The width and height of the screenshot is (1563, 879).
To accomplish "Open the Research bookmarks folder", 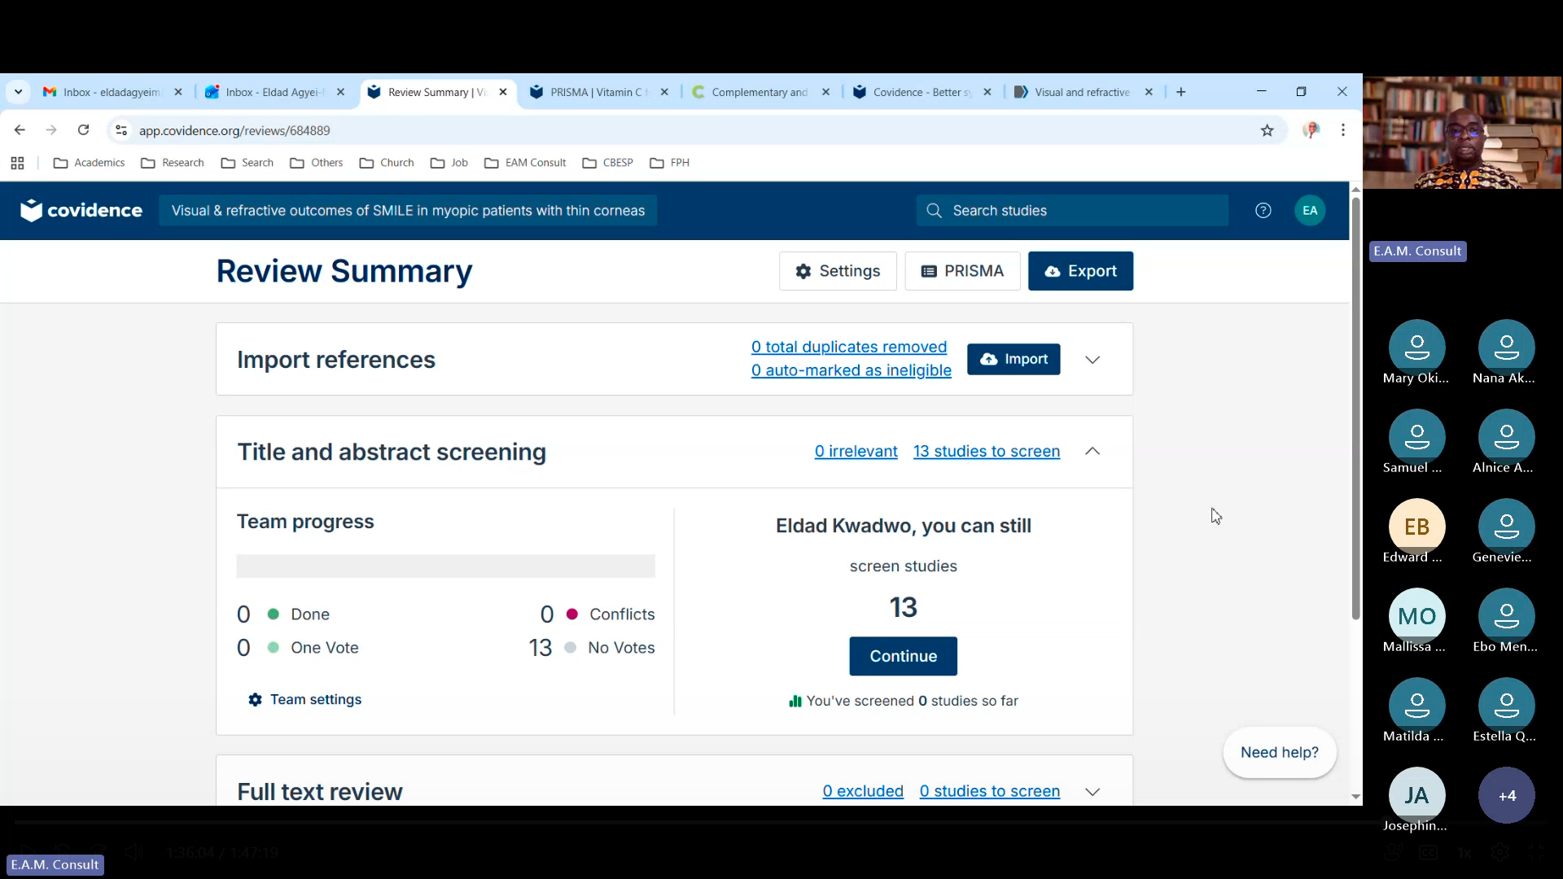I will click(173, 163).
